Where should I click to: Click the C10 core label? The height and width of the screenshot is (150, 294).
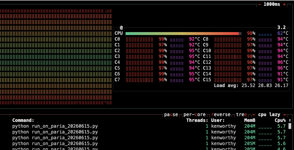207,51
